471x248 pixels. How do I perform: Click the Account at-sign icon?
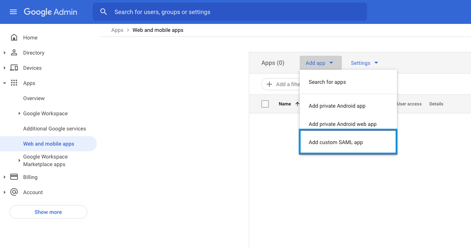14,192
